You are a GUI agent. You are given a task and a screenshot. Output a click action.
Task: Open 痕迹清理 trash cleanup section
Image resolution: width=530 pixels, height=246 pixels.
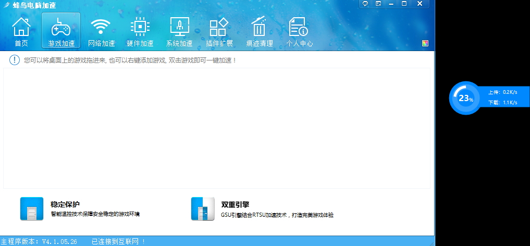259,31
